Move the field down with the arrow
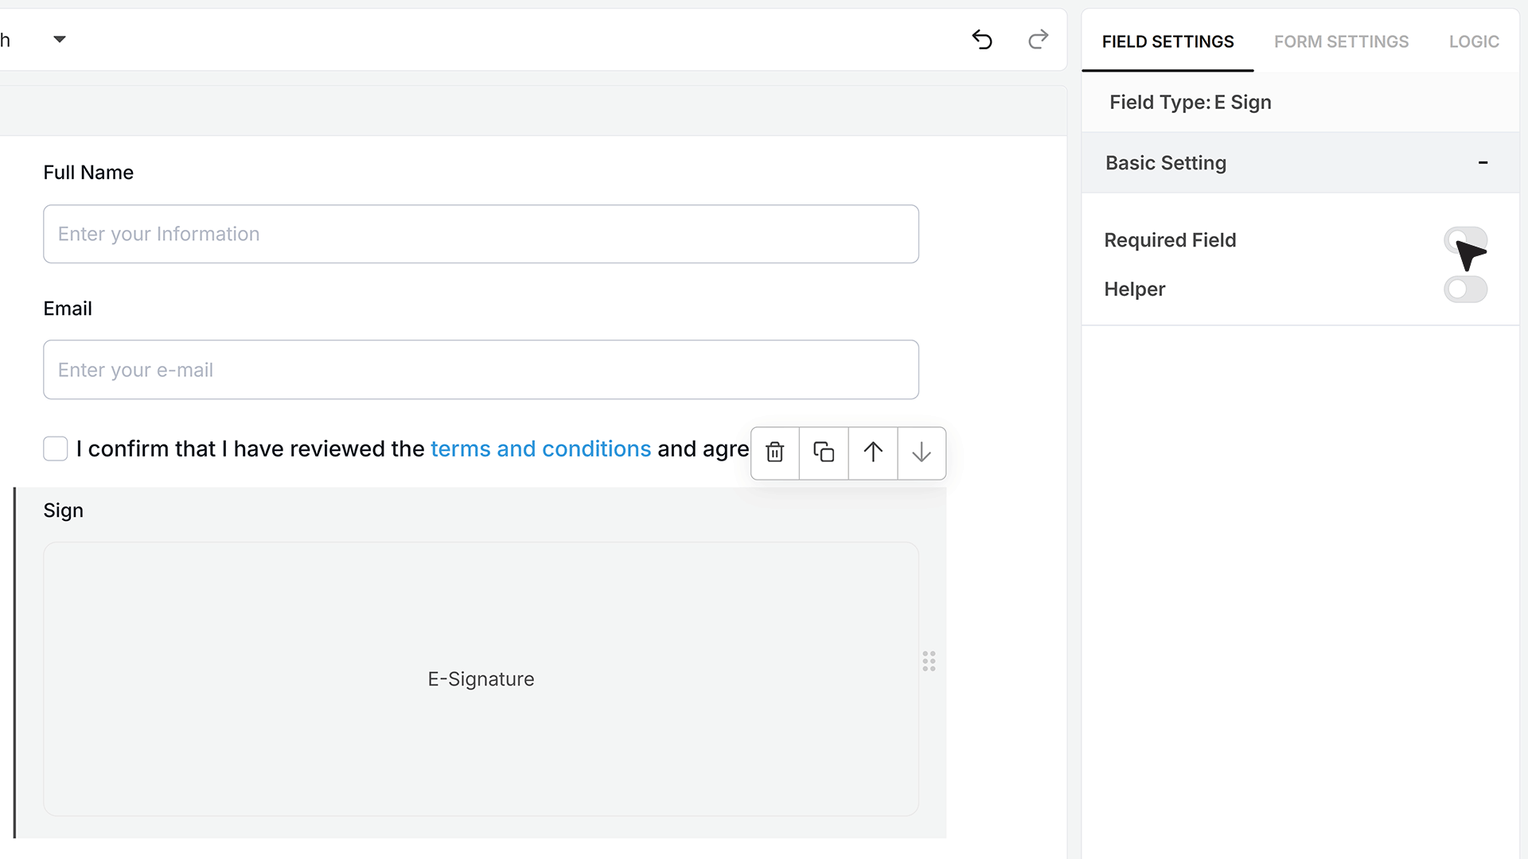The width and height of the screenshot is (1528, 859). 922,453
